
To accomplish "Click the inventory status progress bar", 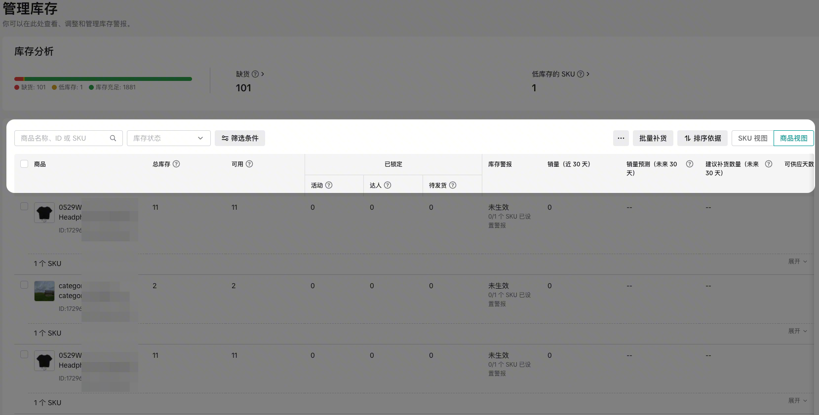I will pyautogui.click(x=103, y=79).
